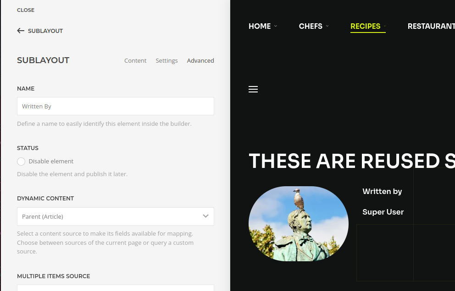The height and width of the screenshot is (291, 455).
Task: Click Restaurant in the preview navigation
Action: (431, 26)
